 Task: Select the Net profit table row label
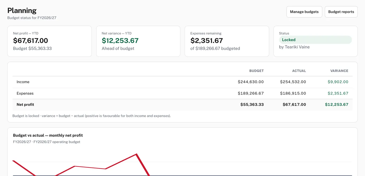click(x=25, y=105)
